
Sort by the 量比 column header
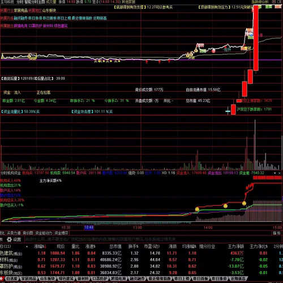[75, 247]
